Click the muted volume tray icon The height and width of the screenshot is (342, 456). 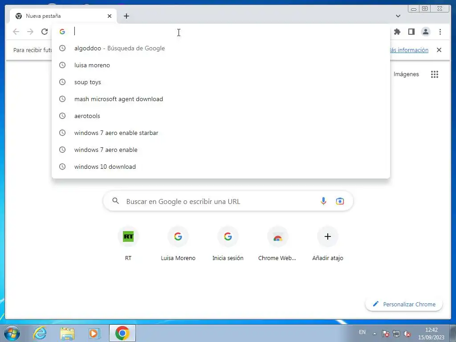407,334
